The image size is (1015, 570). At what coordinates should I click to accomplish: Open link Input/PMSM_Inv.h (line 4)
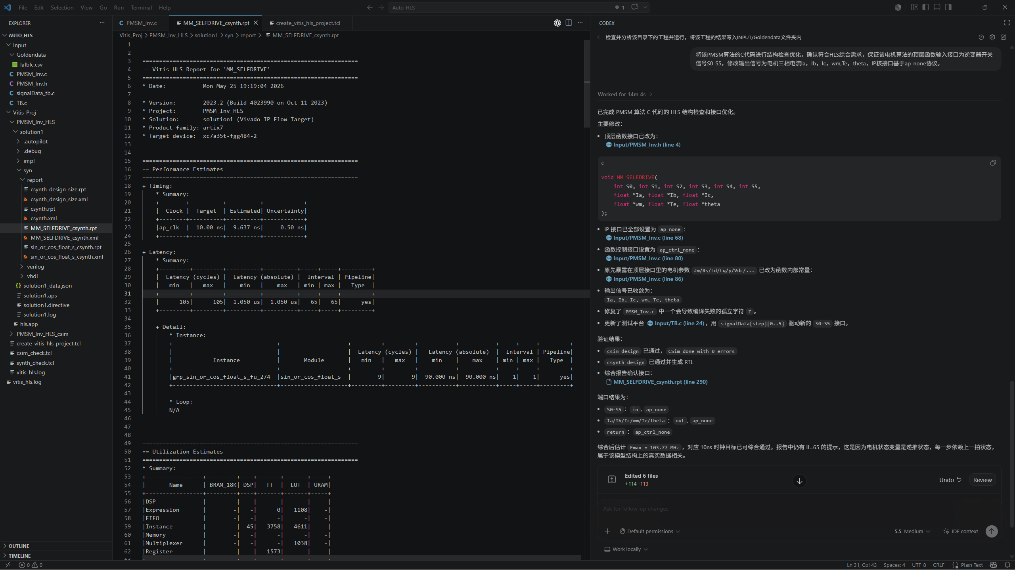[x=643, y=145]
